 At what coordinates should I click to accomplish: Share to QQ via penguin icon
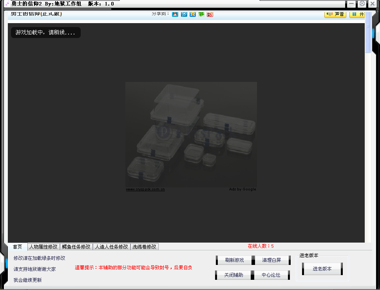[x=175, y=14]
